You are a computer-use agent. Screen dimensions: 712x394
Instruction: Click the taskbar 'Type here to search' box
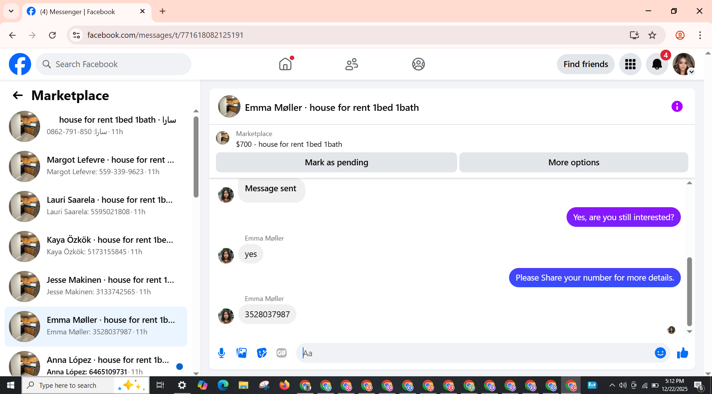85,385
